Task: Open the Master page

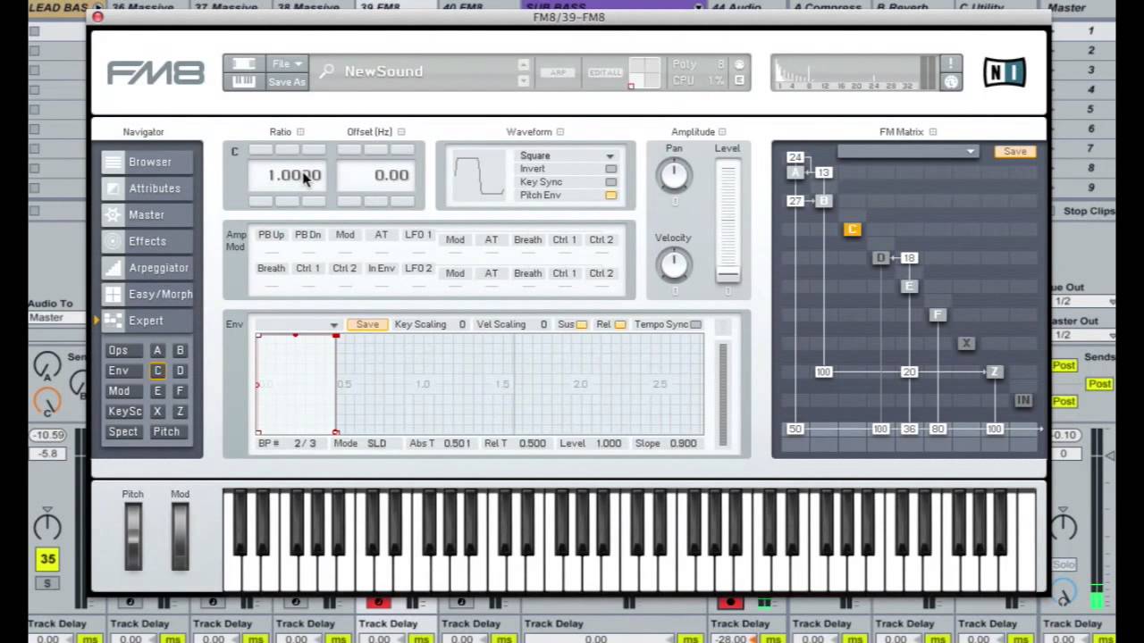Action: pyautogui.click(x=148, y=215)
